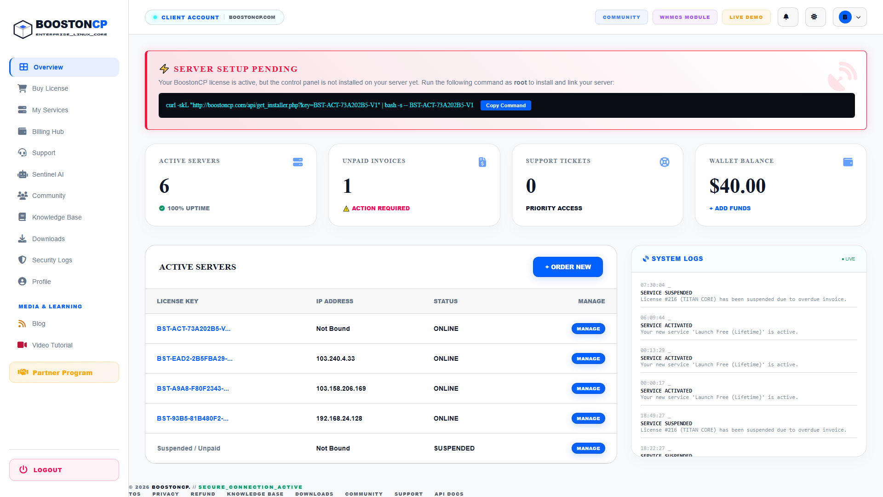
Task: Click the Overview grid icon
Action: tap(23, 67)
